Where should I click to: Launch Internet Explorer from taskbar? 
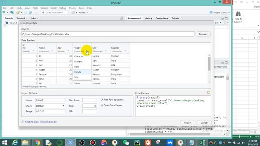15,142
